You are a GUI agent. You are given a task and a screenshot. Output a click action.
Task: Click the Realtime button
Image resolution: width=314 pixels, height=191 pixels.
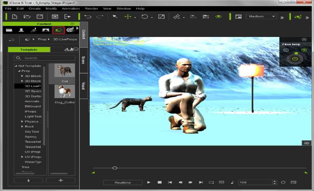point(122,182)
